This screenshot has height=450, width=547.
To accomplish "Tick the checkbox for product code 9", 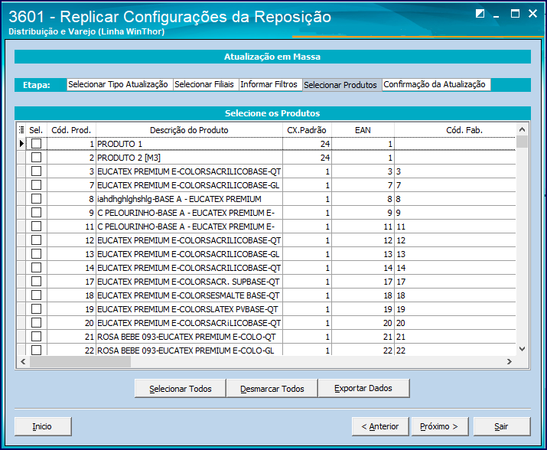I will click(x=36, y=213).
